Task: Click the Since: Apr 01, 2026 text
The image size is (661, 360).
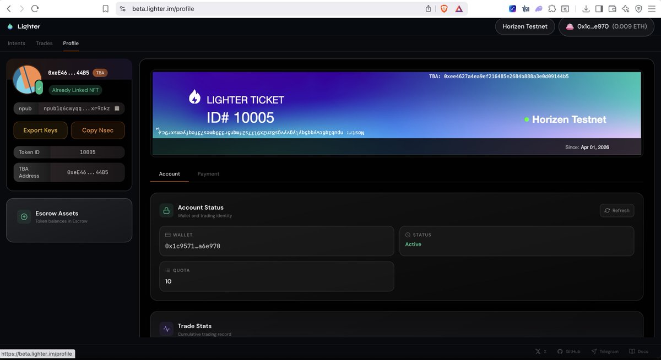Action: coord(587,148)
